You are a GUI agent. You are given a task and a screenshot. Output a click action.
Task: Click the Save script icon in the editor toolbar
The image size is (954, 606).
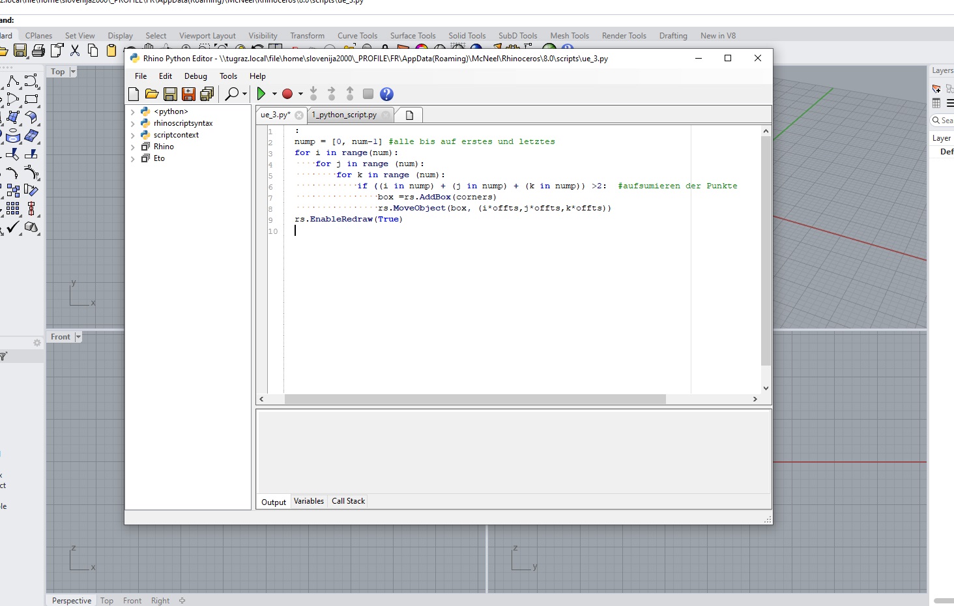[170, 94]
